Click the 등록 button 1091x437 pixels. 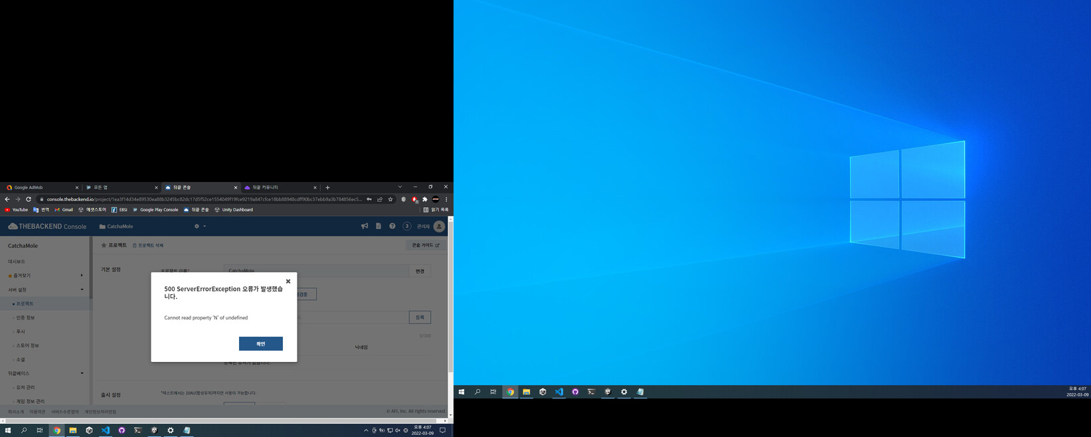click(420, 317)
